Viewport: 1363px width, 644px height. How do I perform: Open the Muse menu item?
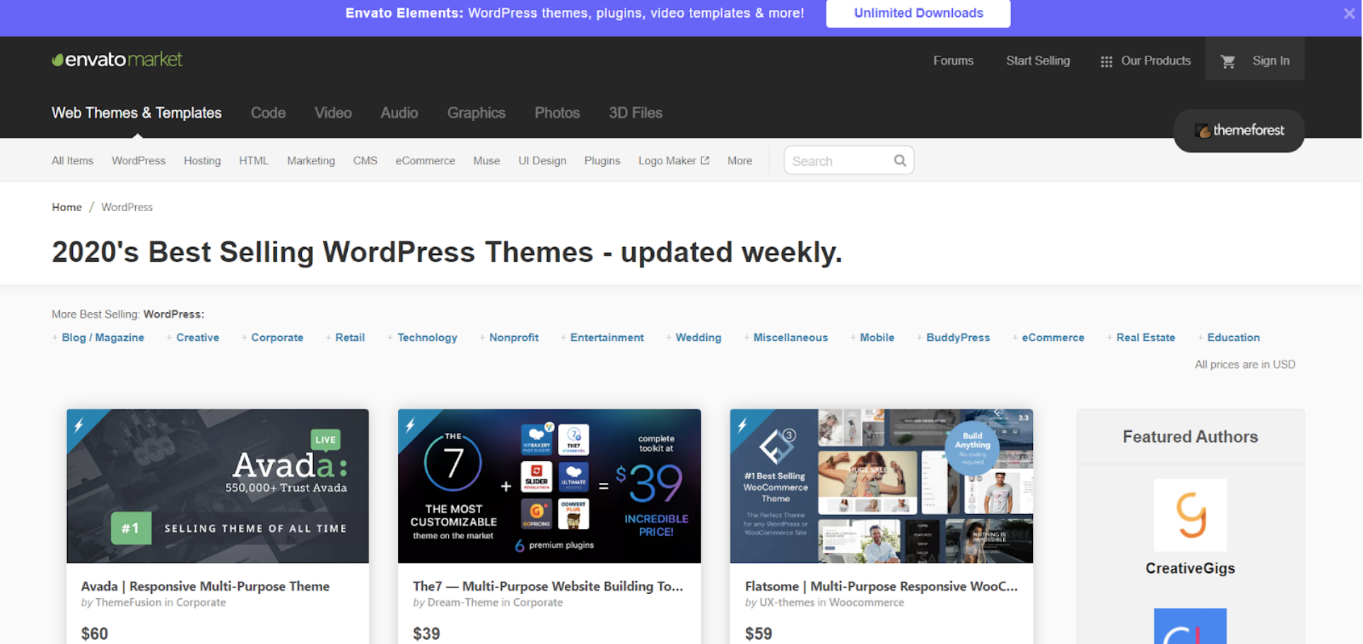[x=486, y=161]
